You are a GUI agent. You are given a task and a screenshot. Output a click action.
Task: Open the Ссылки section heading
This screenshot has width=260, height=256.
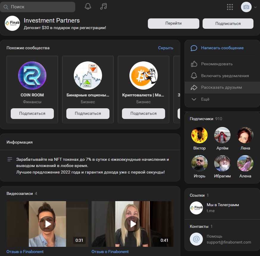[199, 195]
